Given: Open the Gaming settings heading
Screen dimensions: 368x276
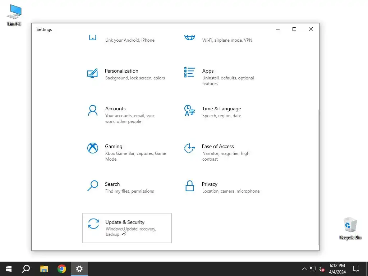Looking at the screenshot, I should pyautogui.click(x=114, y=147).
